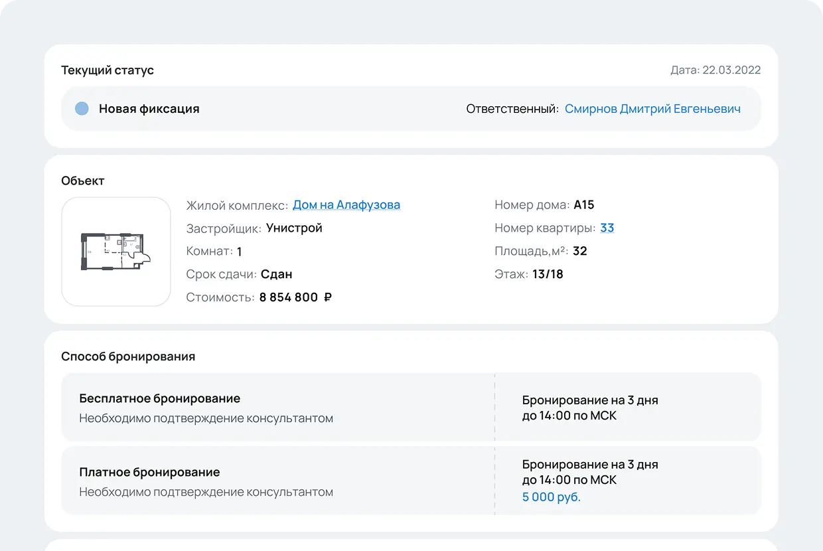Click the blue status dot for Новая фиксация
Image resolution: width=823 pixels, height=551 pixels.
[x=82, y=108]
